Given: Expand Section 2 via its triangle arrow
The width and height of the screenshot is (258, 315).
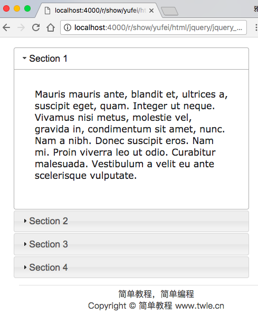Looking at the screenshot, I should 25,221.
